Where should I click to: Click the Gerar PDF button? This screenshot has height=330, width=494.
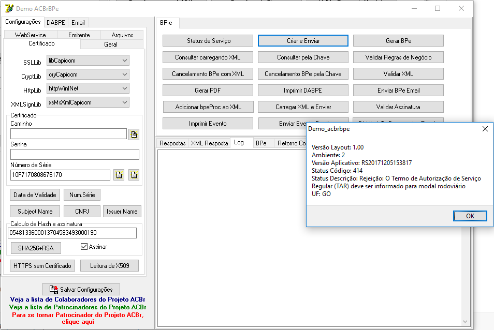[208, 91]
